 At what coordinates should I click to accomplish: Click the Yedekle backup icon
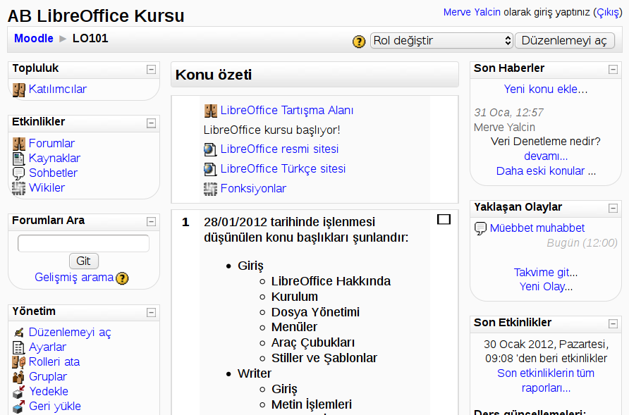point(19,392)
